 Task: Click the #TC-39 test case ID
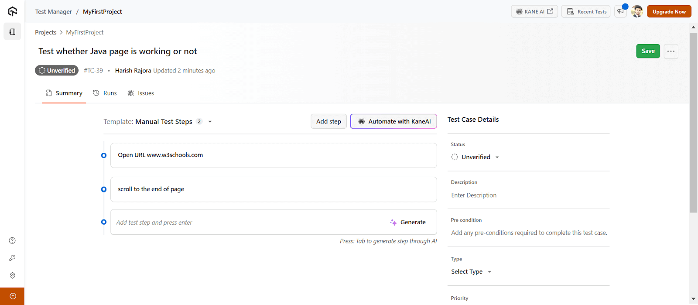pyautogui.click(x=93, y=70)
